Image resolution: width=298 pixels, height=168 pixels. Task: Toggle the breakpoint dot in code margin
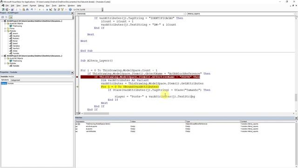pyautogui.click(x=77, y=77)
